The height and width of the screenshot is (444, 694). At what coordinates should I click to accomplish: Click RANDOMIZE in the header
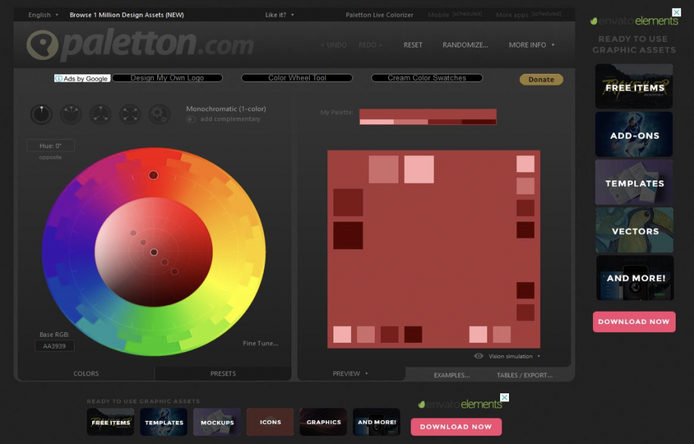click(x=465, y=45)
